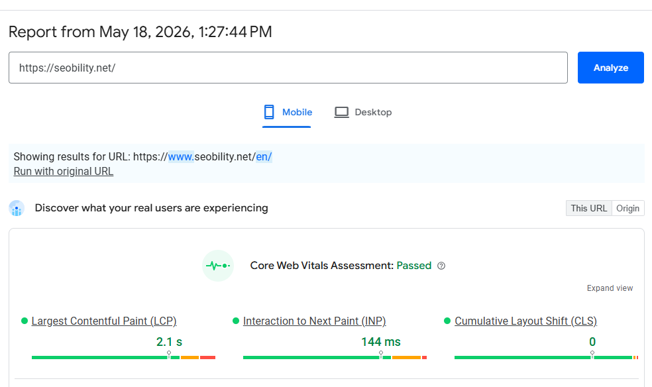
Task: Click the green dot beside CLS
Action: click(x=447, y=321)
